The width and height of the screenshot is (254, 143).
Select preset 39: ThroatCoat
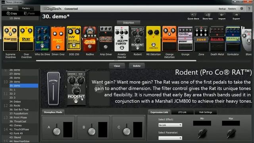pos(24,122)
